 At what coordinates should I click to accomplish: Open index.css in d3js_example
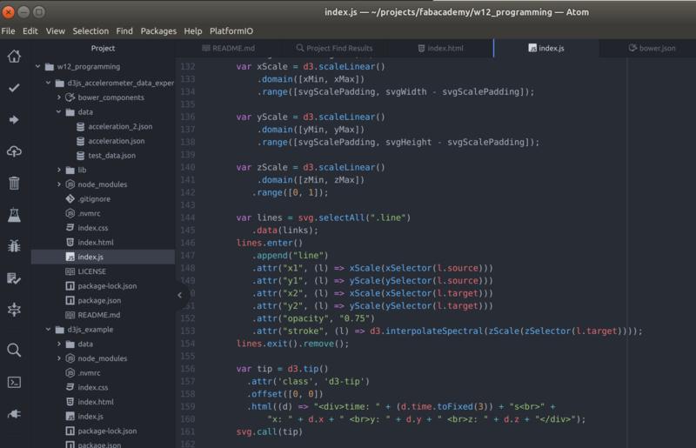93,387
